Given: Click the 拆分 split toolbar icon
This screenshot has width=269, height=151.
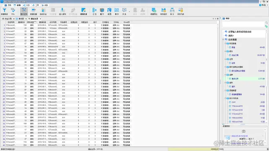Looking at the screenshot, I should click(x=172, y=11).
